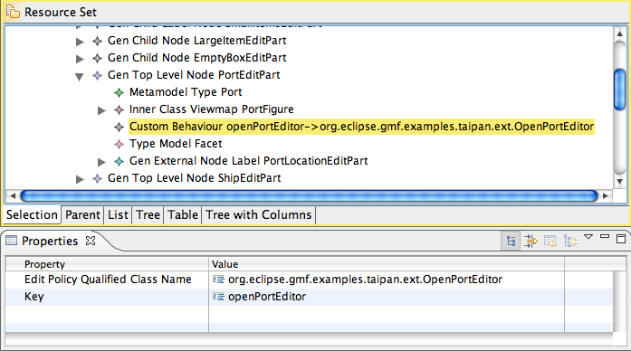631x351 pixels.
Task: Click the PortEditPart node diamond icon
Action: pos(97,76)
